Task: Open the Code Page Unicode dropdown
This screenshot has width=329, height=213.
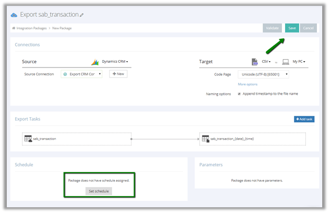Action: point(263,74)
